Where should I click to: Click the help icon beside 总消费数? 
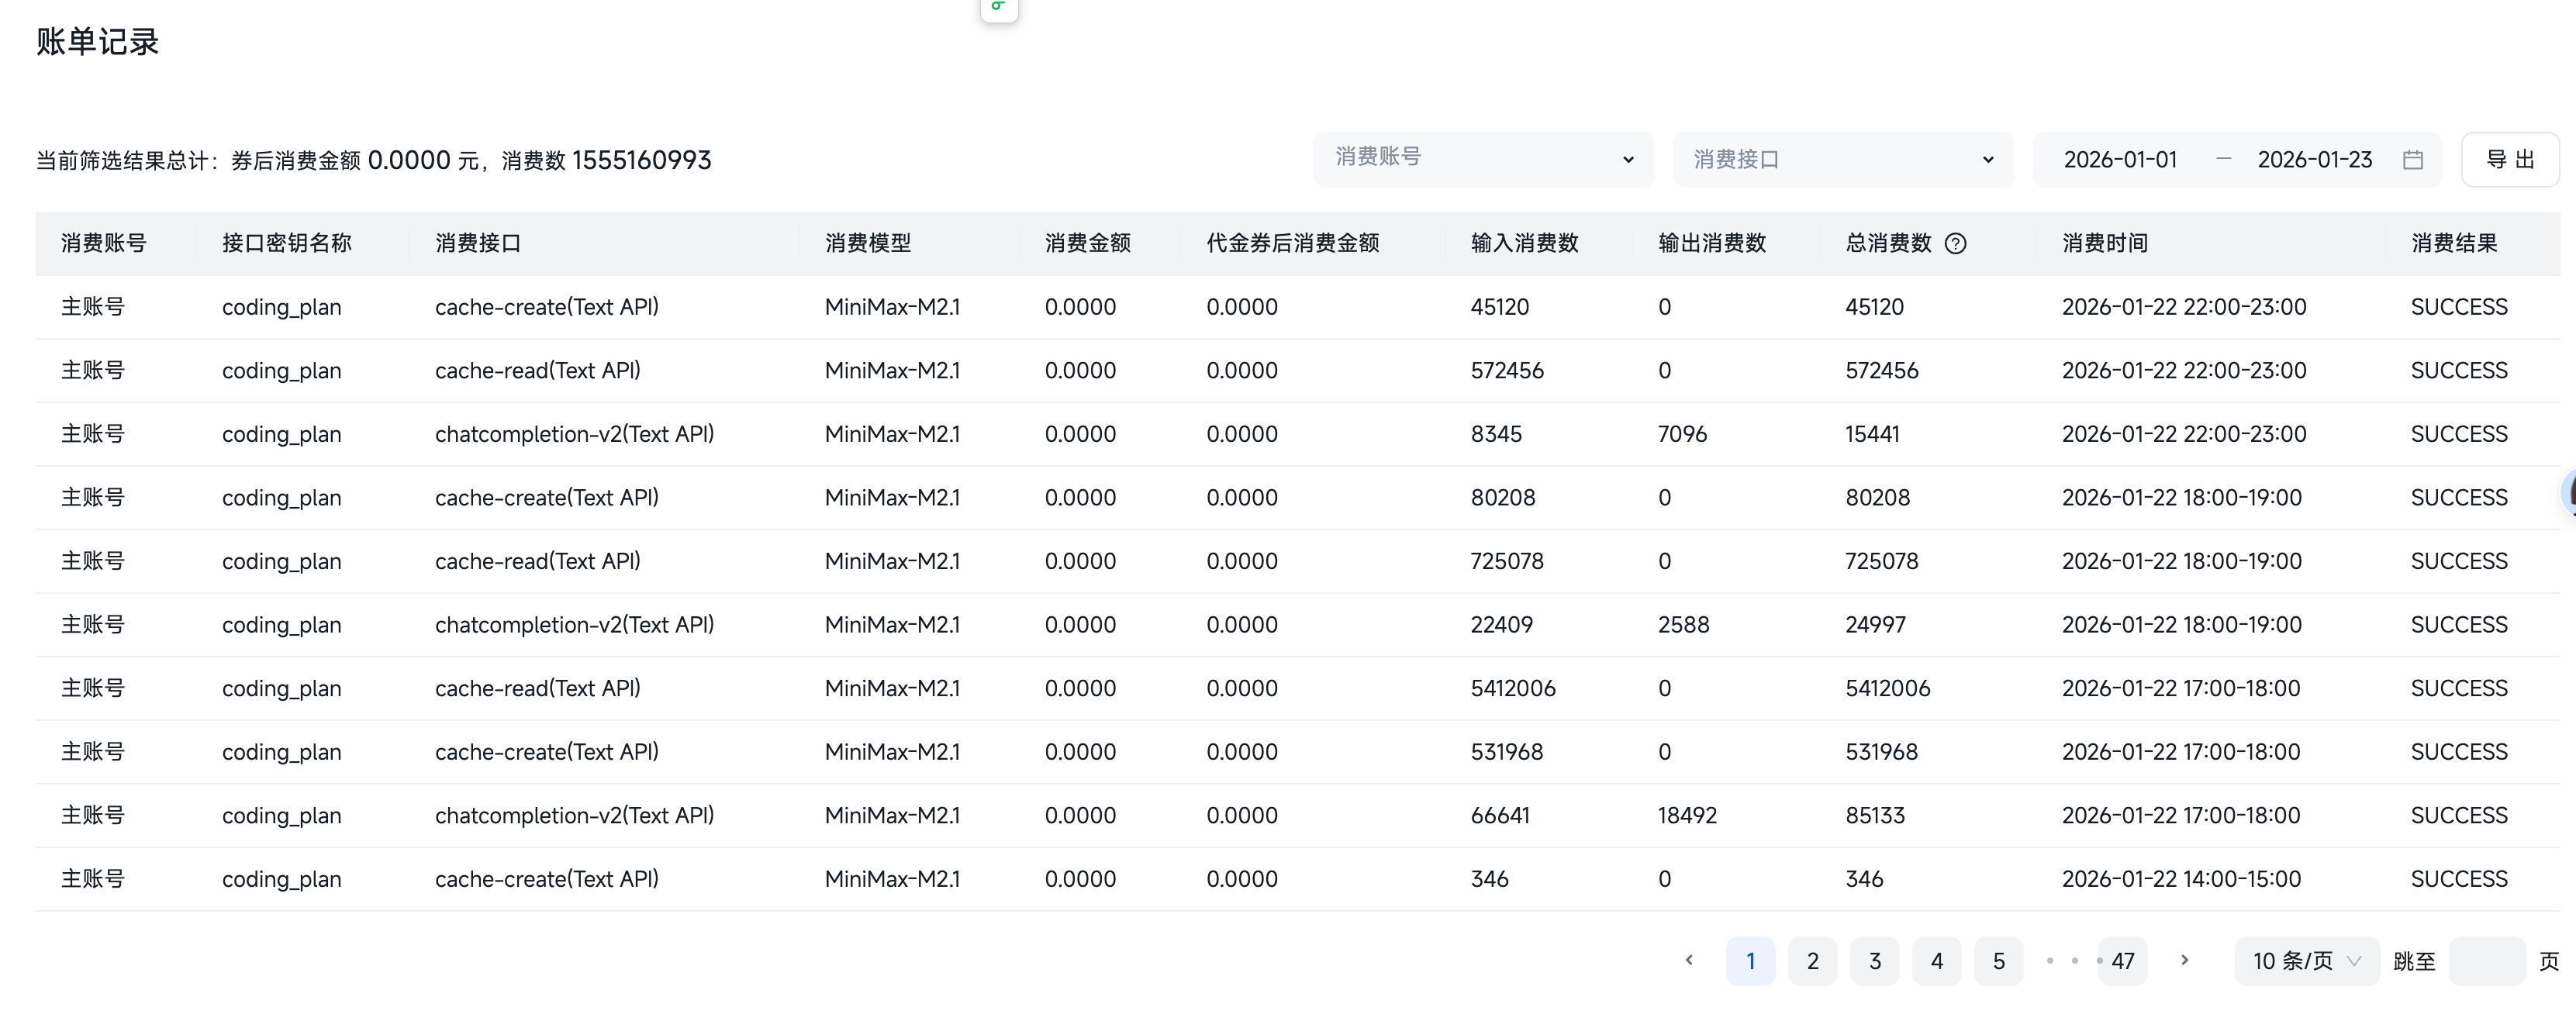point(1955,243)
